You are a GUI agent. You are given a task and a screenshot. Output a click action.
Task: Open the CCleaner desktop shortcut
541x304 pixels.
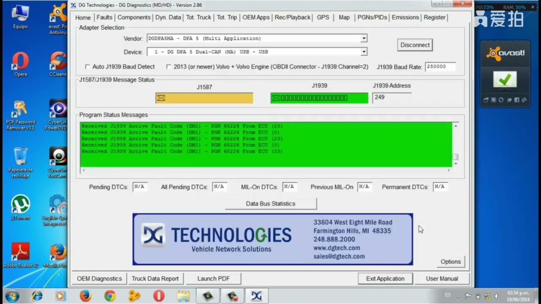click(x=58, y=64)
